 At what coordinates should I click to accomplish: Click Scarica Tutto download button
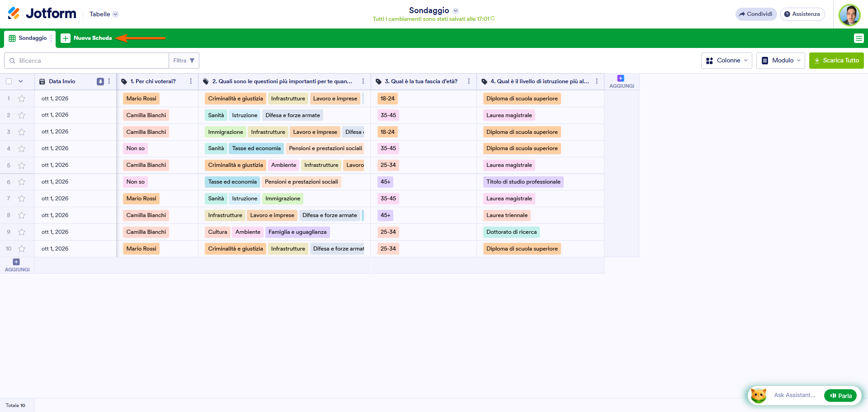coord(836,61)
